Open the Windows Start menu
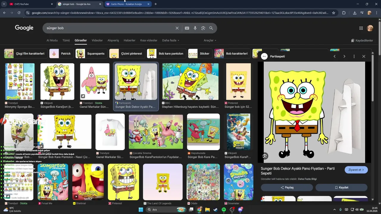 (141, 210)
